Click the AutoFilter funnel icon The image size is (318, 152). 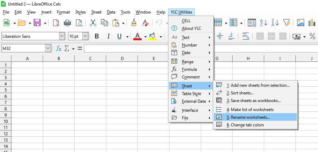(x=286, y=23)
